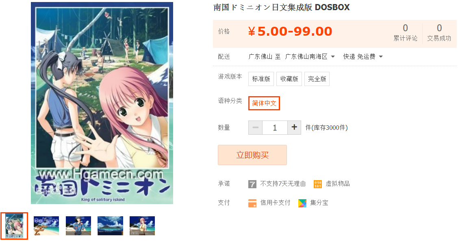This screenshot has height=241, width=458.
Task: Increase quantity with the plus button
Action: tap(294, 127)
